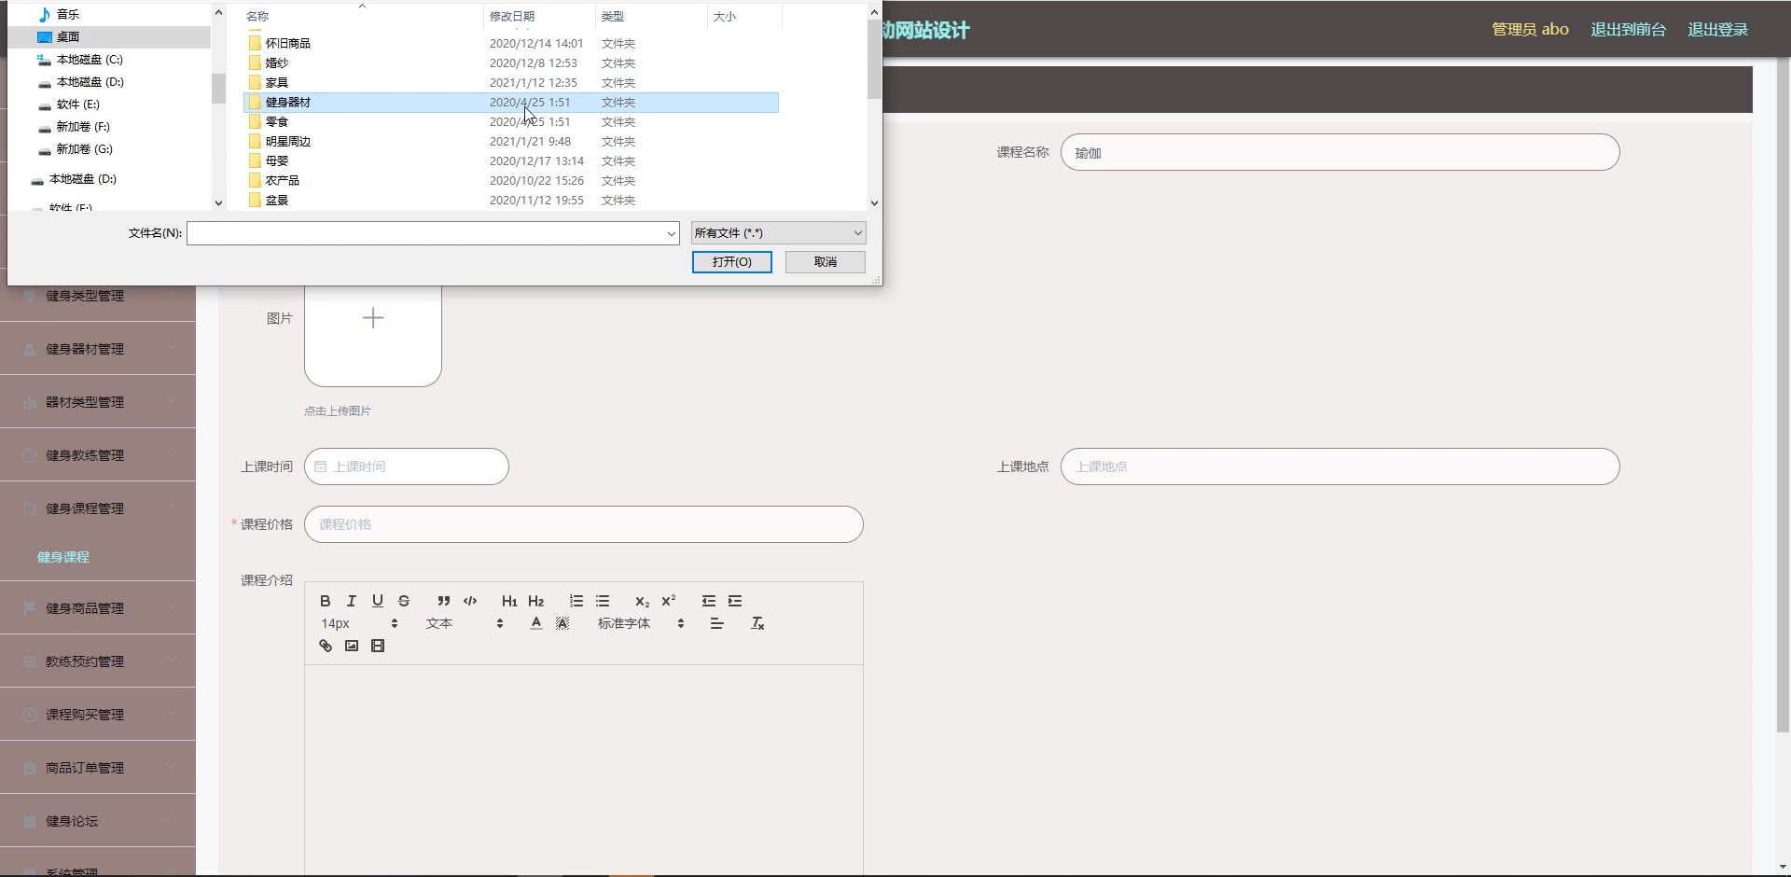Insert an image in the editor
Screen dimensions: 1791x877
click(351, 646)
